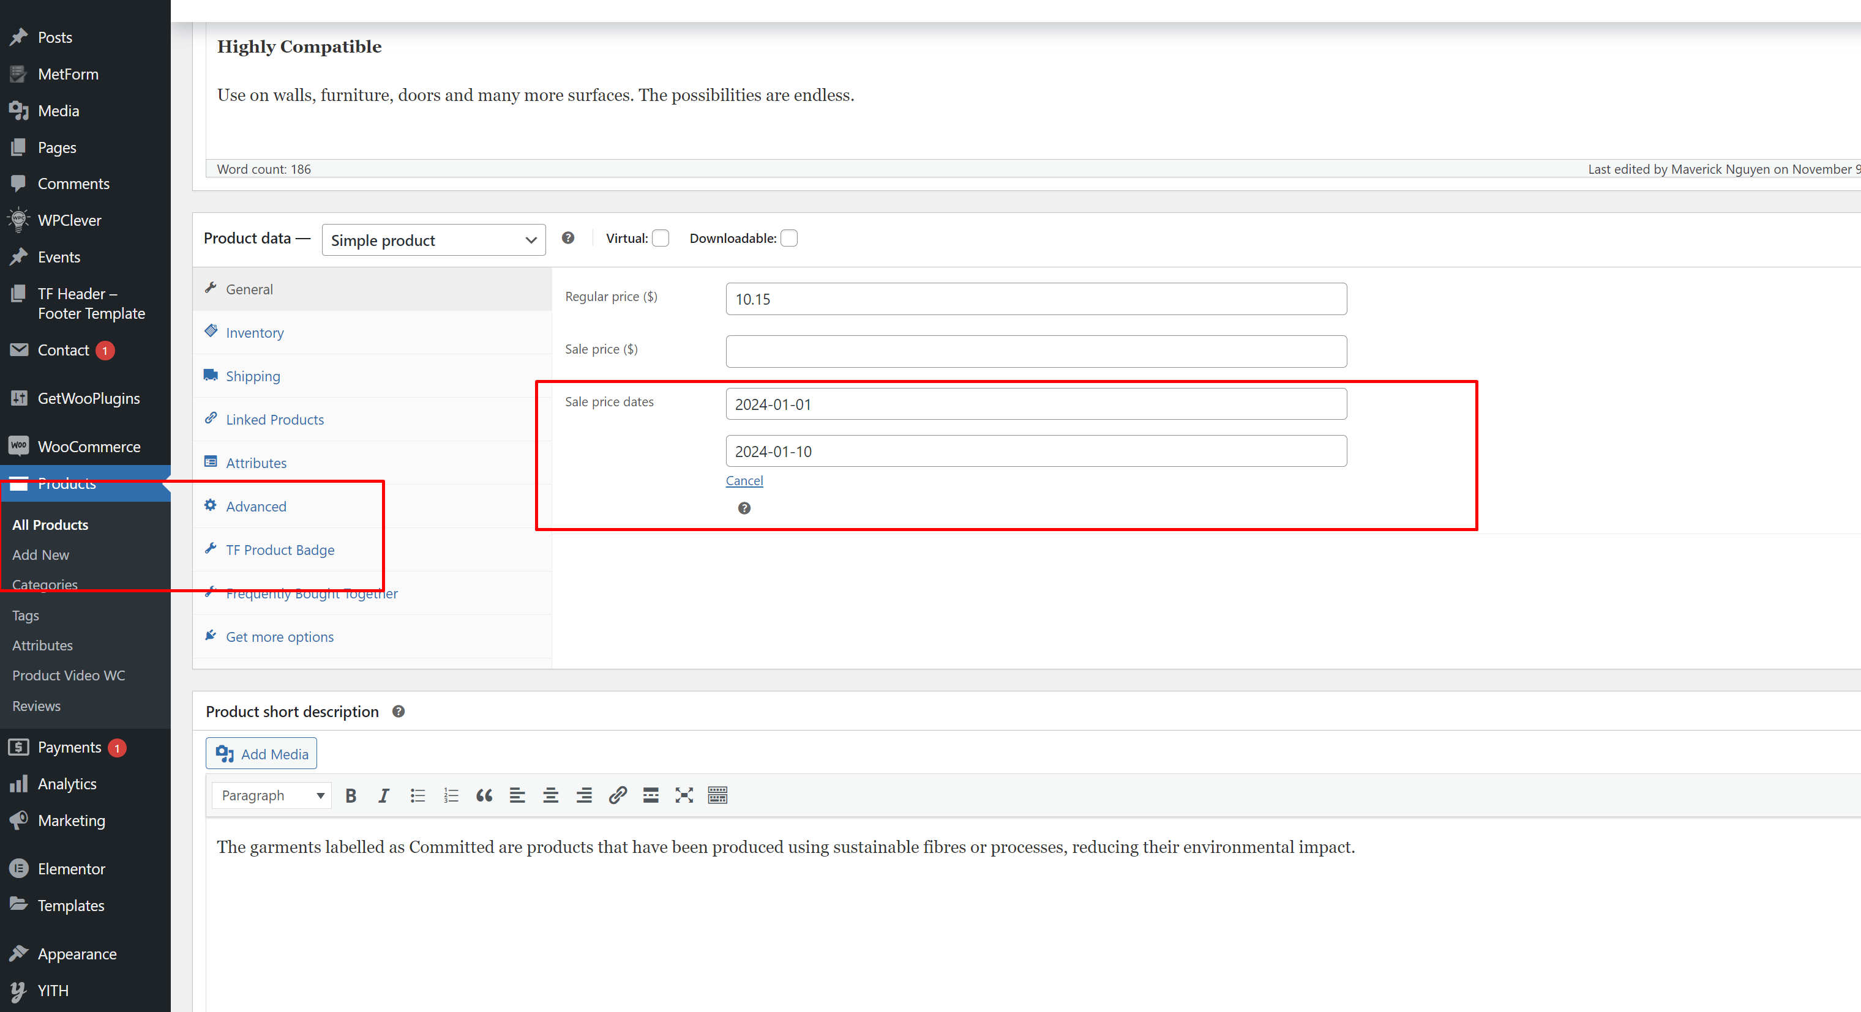Insert a bulleted list
This screenshot has height=1012, width=1861.
[418, 795]
